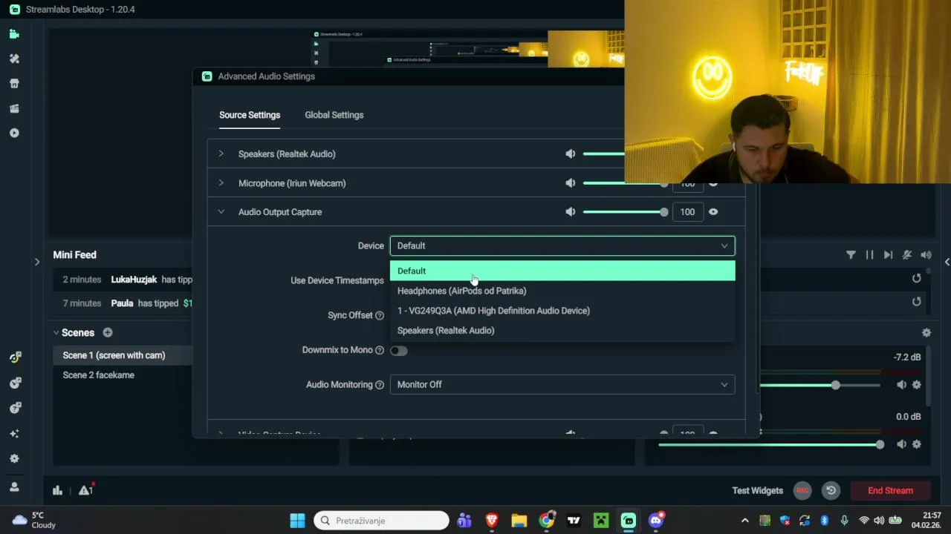Click Audio Monitoring help question icon
Screen dimensions: 951x534
[380, 385]
